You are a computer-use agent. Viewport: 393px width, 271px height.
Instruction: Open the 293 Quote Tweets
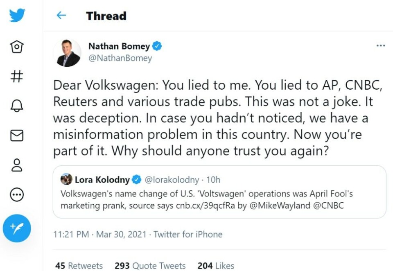coord(150,265)
